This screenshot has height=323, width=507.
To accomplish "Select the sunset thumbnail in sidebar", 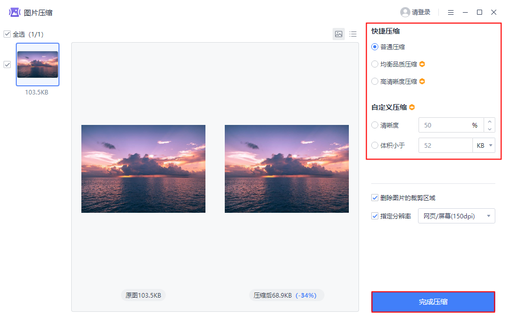I will [x=38, y=64].
